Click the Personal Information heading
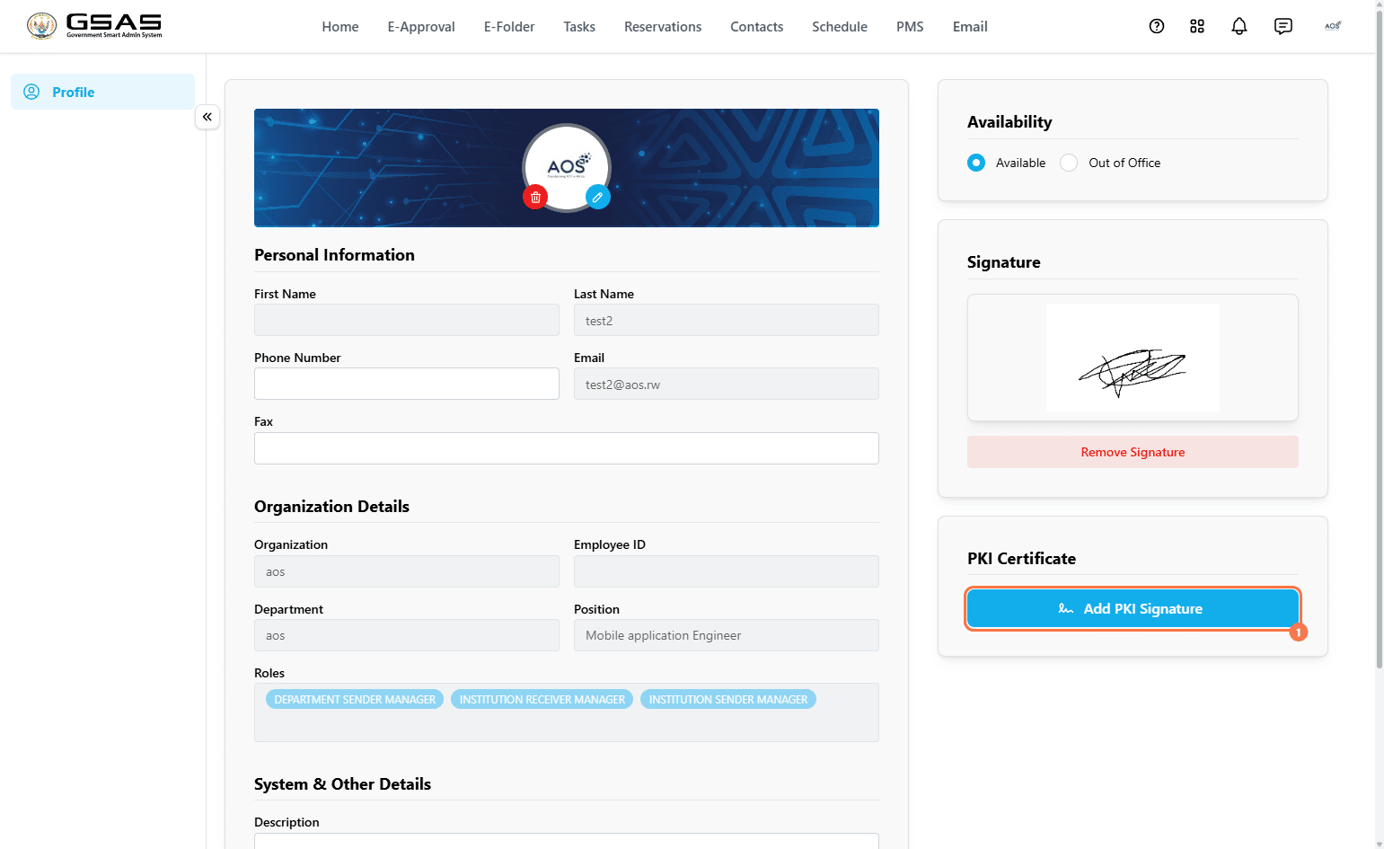Screen dimensions: 1384x849 pos(334,255)
